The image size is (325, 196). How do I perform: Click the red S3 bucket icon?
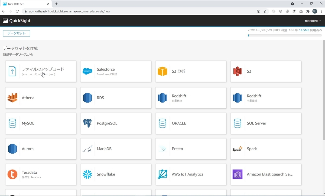click(x=238, y=71)
